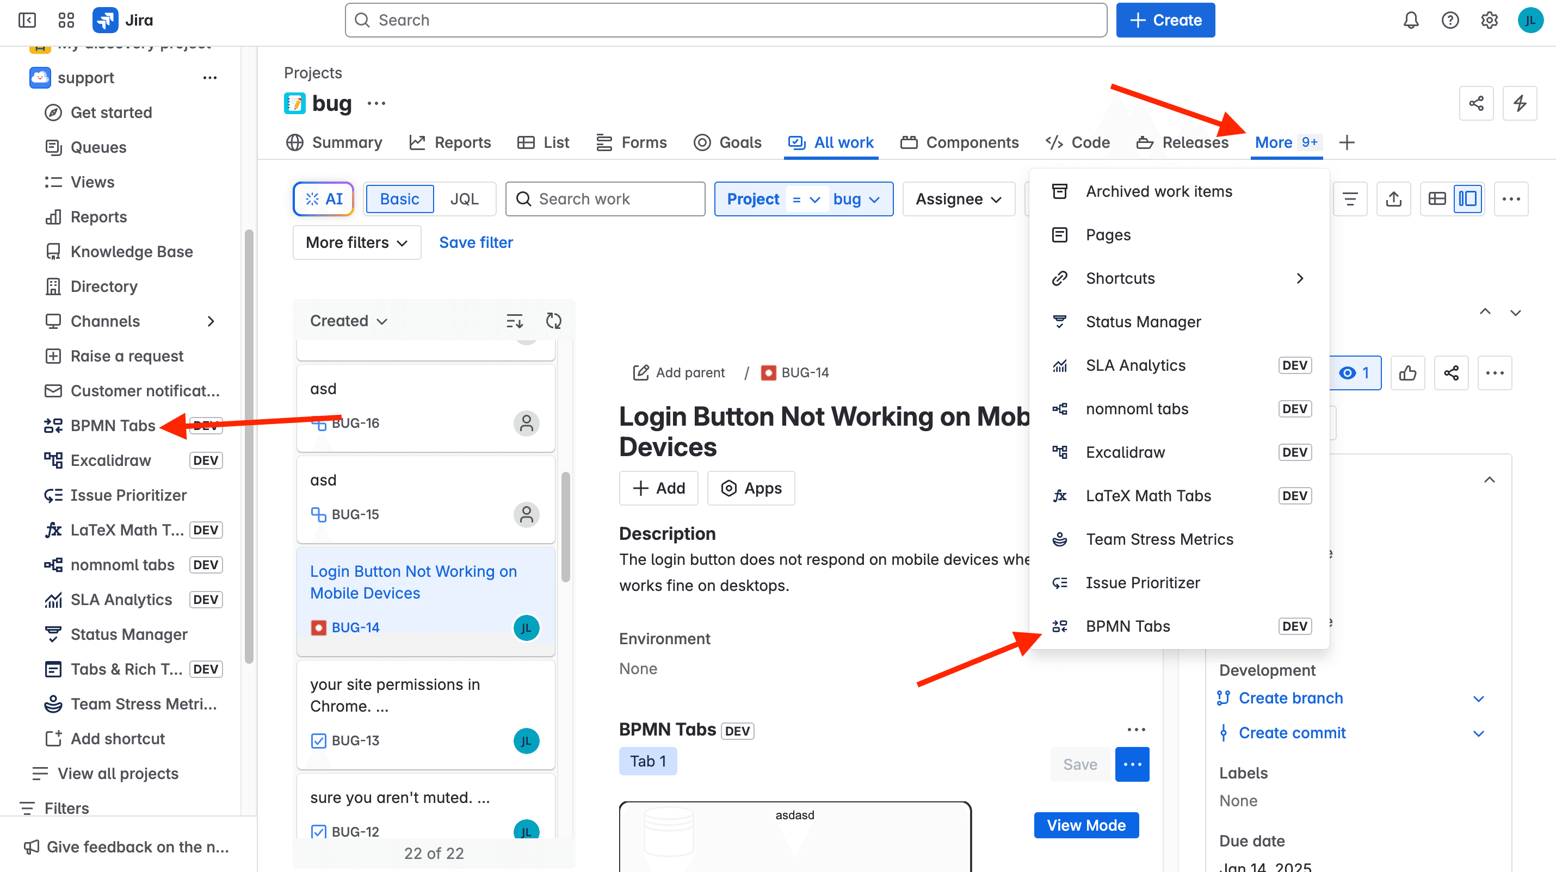This screenshot has height=872, width=1556.
Task: Click the share icon on the BUG-14 work item
Action: 1451,373
